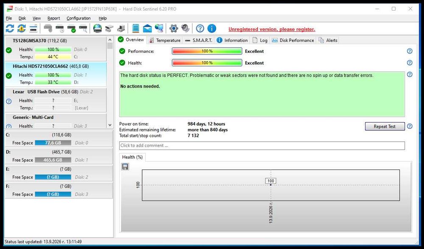The height and width of the screenshot is (249, 424).
Task: Click D: free space 465,6 GB bar
Action: click(x=53, y=160)
